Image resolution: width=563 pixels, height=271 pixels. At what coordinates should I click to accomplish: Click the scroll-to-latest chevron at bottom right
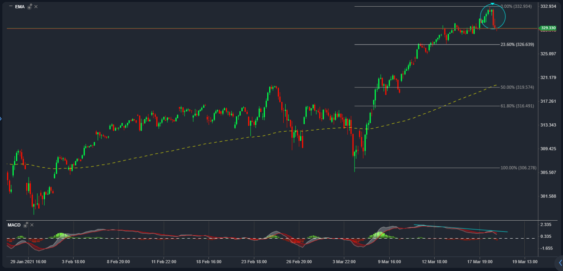[x=560, y=262]
